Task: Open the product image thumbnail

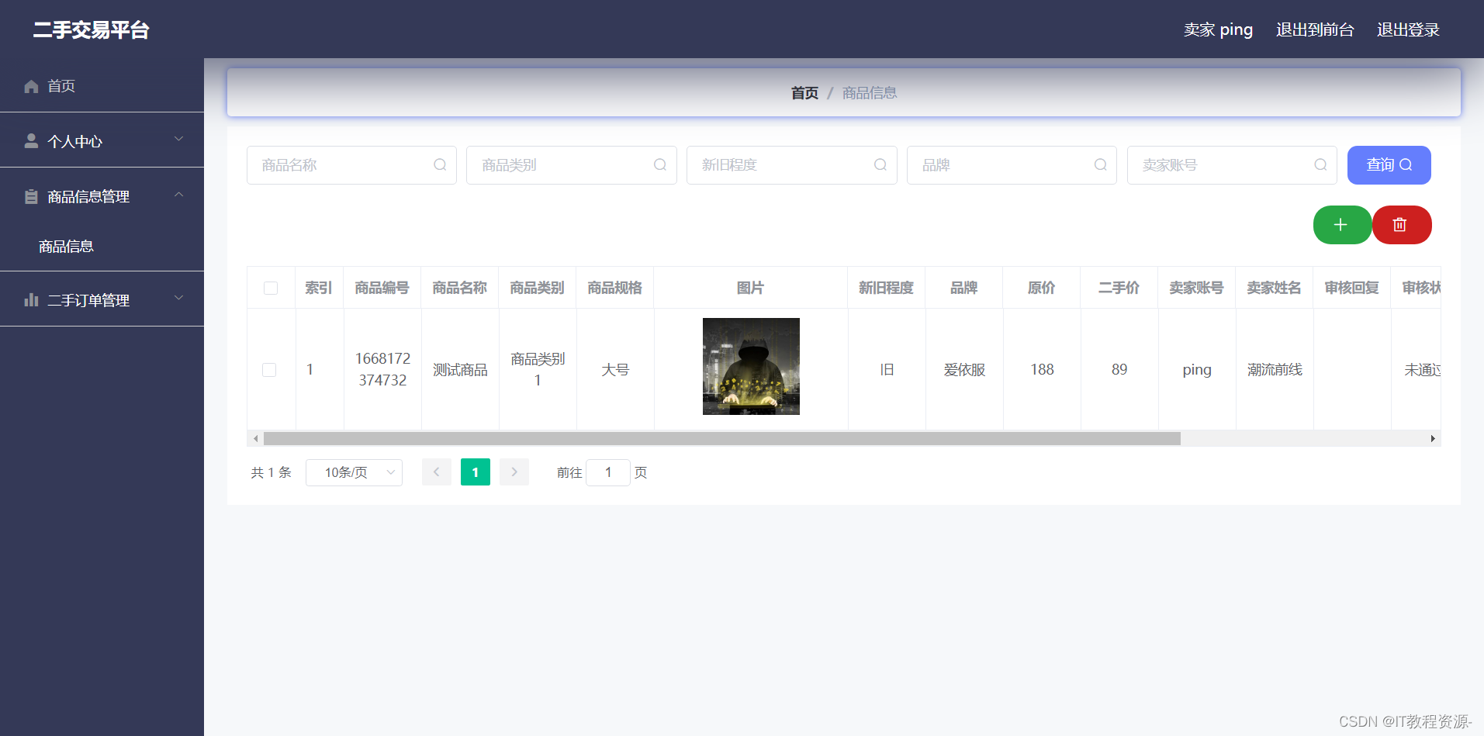Action: [751, 366]
